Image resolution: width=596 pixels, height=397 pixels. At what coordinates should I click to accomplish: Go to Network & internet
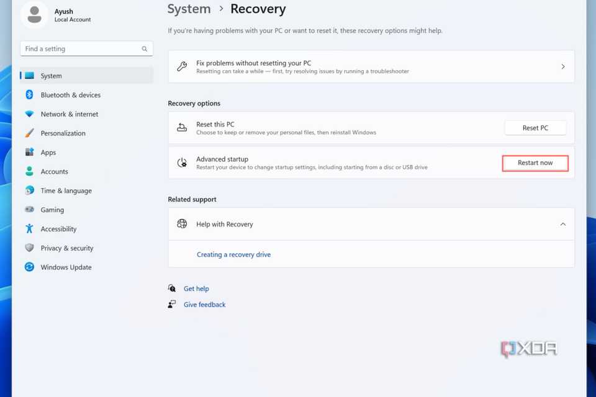(87, 114)
